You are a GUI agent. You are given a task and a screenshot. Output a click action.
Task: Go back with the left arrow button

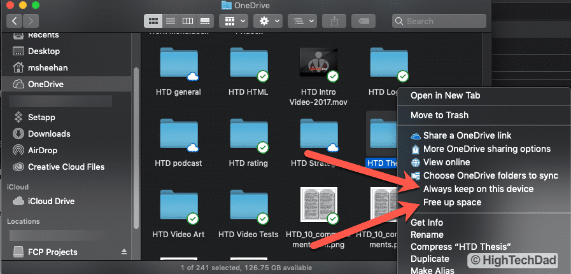(x=15, y=21)
